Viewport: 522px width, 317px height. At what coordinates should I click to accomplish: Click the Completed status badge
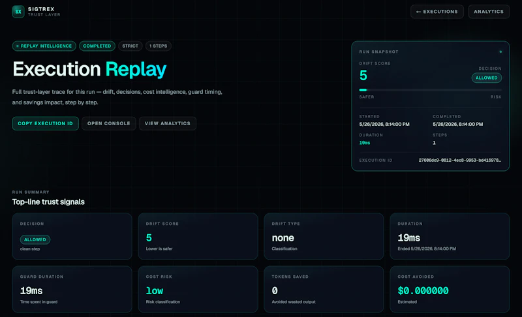97,46
